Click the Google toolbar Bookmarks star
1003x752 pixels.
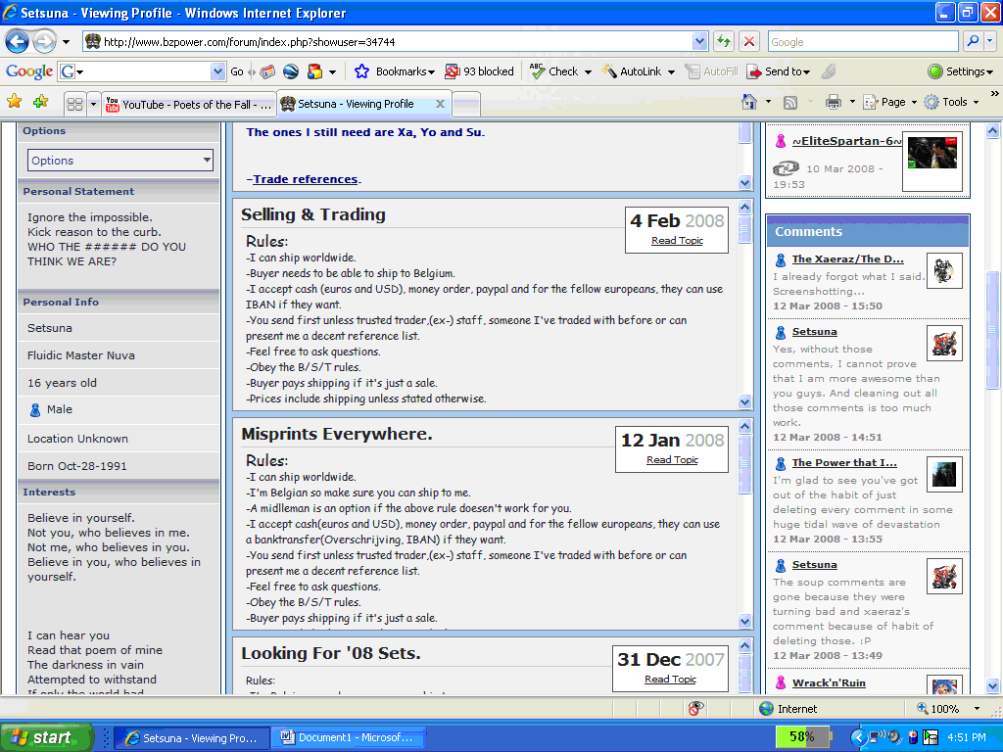click(362, 71)
